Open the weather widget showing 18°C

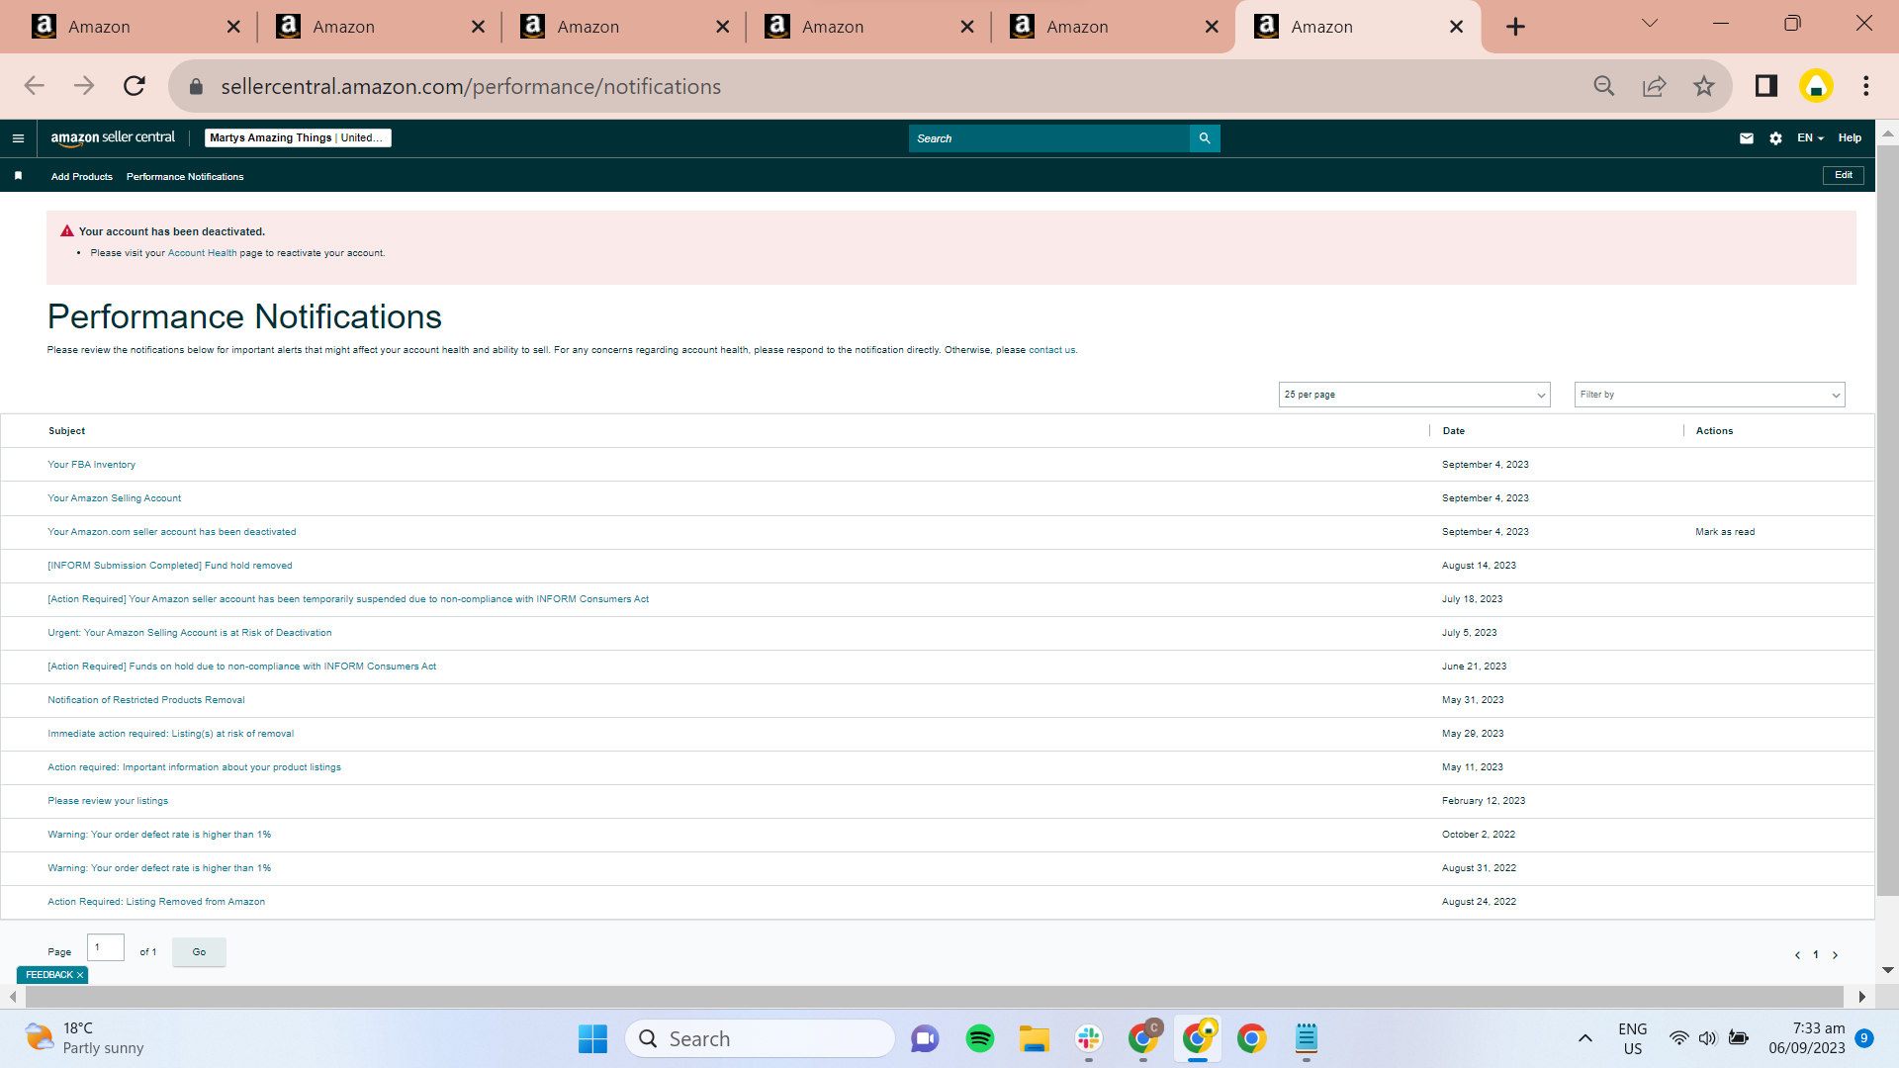coord(84,1038)
